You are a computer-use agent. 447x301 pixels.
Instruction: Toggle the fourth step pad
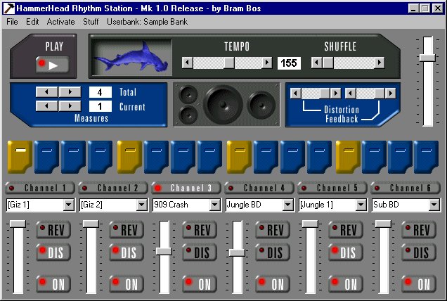click(x=100, y=157)
